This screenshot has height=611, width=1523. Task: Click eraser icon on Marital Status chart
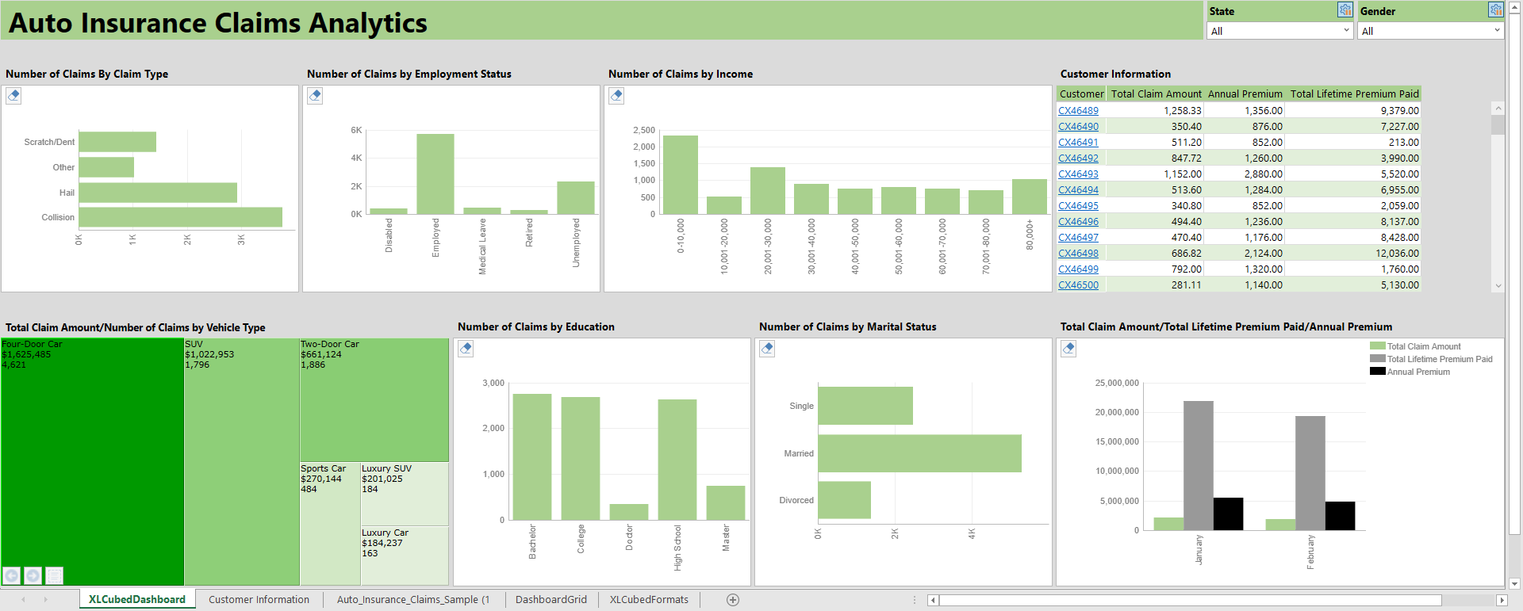coord(767,349)
